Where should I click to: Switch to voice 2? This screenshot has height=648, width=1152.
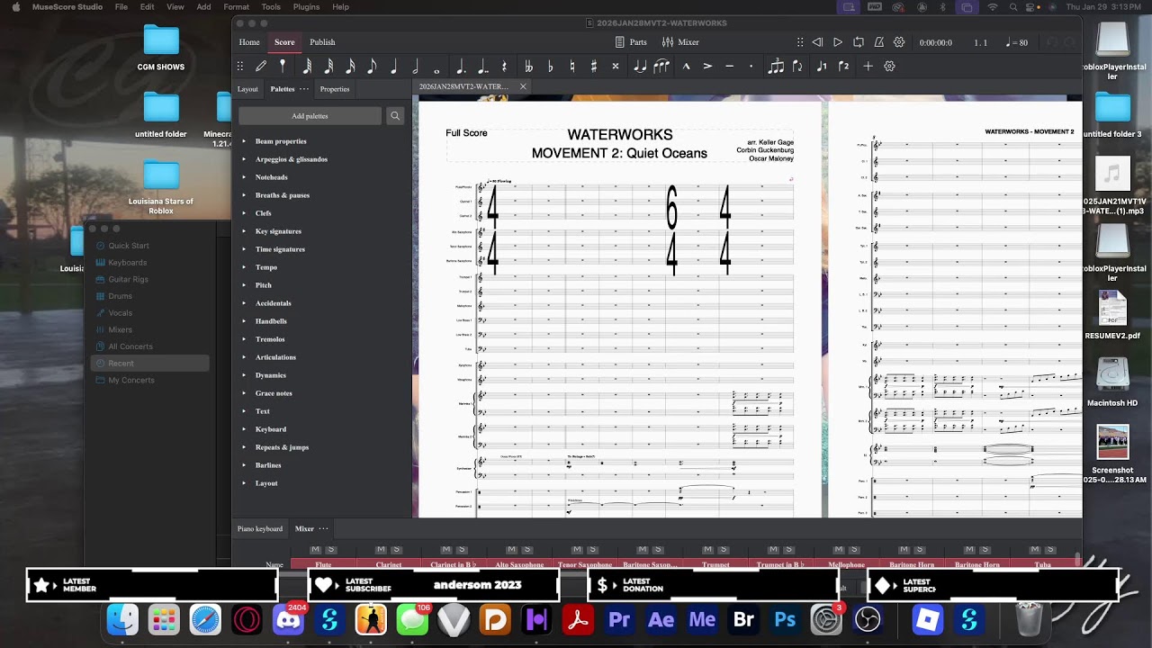pyautogui.click(x=843, y=66)
